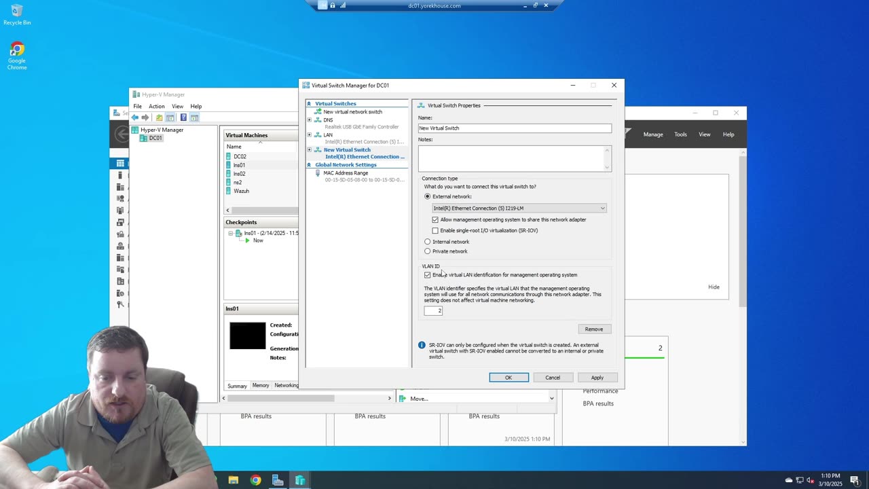
Task: Open File Explorer from taskbar
Action: [x=234, y=480]
